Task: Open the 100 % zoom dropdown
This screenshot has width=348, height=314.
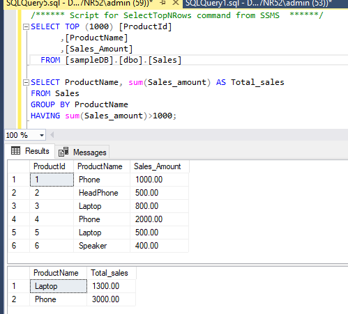Action: tap(42, 135)
